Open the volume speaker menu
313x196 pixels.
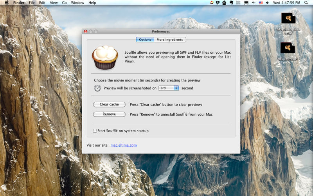tap(267, 3)
